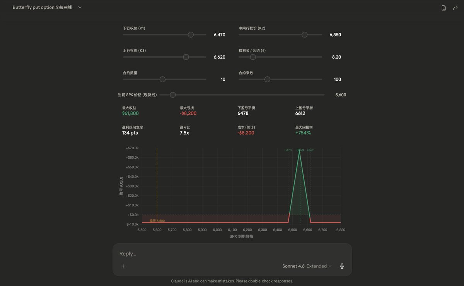This screenshot has width=464, height=286.
Task: Click the premium value 8.20
Action: [x=336, y=57]
